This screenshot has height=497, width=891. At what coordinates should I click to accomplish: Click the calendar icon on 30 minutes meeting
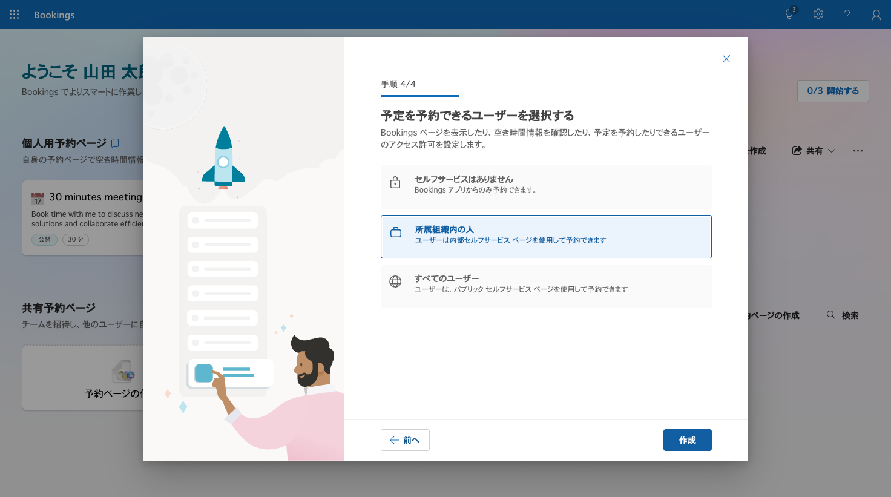tap(38, 199)
